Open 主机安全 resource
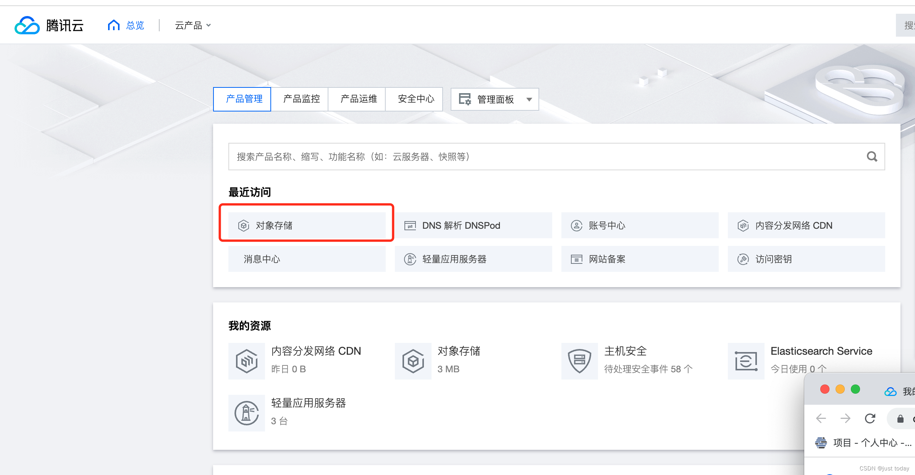Screen dimensions: 915x475 pos(626,351)
